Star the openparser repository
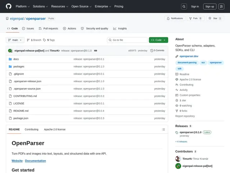The image size is (230, 173). point(215,18)
